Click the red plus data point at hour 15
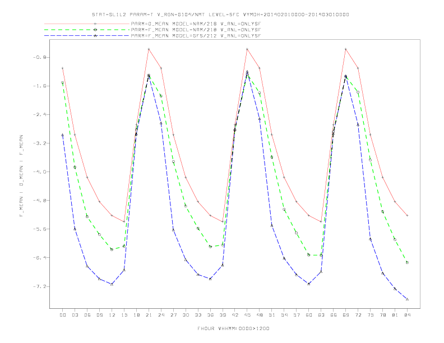 click(124, 221)
